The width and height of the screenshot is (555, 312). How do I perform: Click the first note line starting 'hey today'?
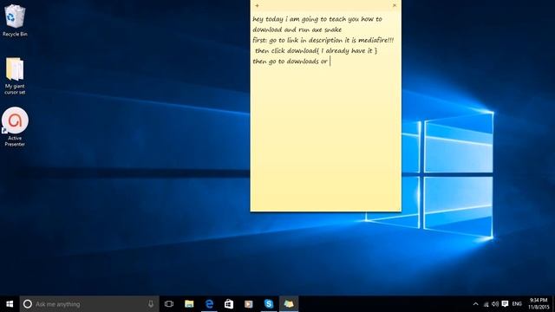click(317, 19)
